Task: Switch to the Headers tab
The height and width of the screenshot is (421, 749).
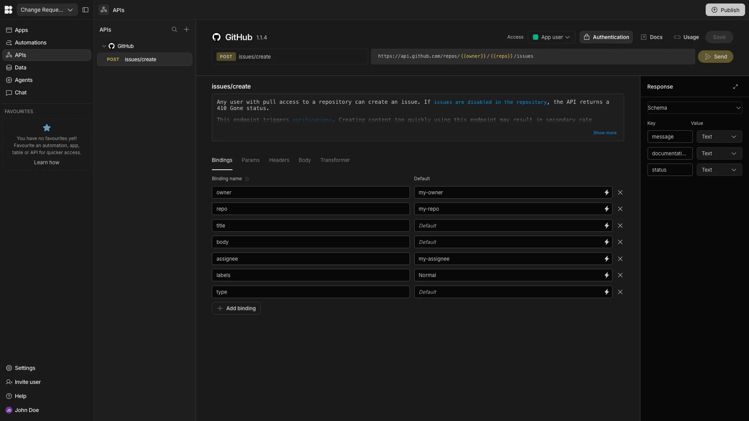Action: 279,160
